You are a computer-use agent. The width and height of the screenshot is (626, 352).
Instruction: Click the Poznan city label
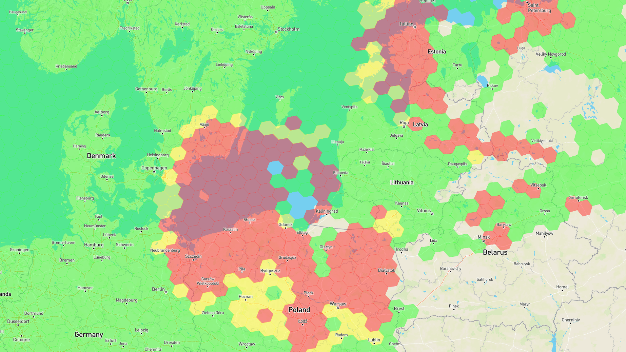tap(246, 297)
